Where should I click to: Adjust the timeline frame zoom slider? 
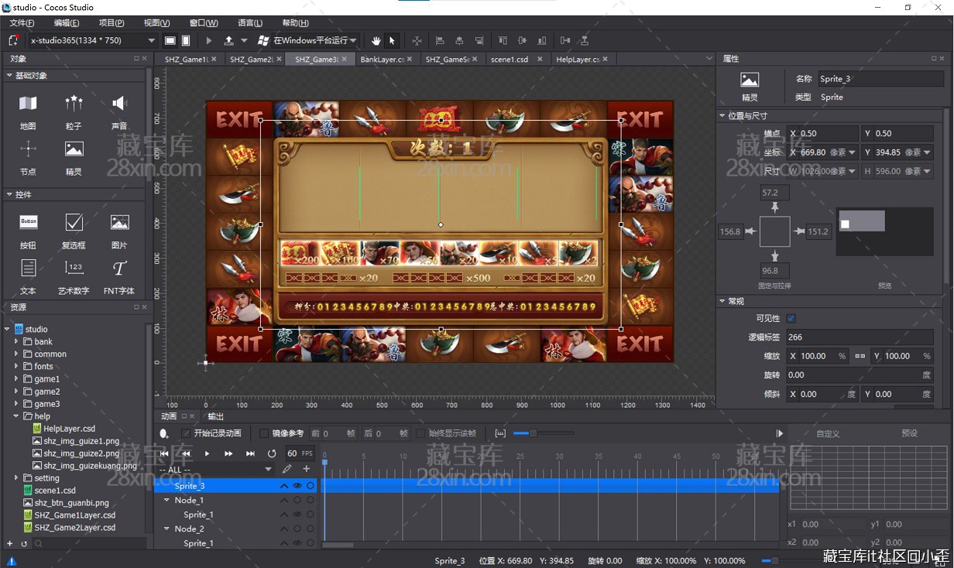tap(532, 433)
